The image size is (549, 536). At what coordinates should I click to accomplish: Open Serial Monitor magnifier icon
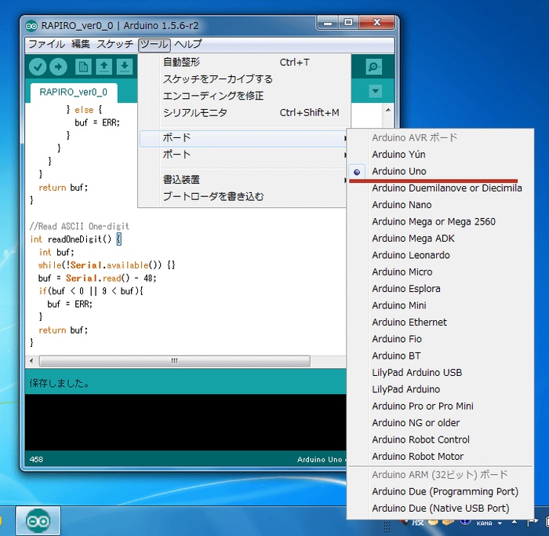(x=373, y=67)
